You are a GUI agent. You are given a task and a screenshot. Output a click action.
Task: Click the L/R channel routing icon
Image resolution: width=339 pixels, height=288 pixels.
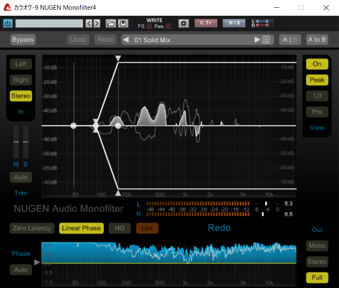(x=263, y=23)
